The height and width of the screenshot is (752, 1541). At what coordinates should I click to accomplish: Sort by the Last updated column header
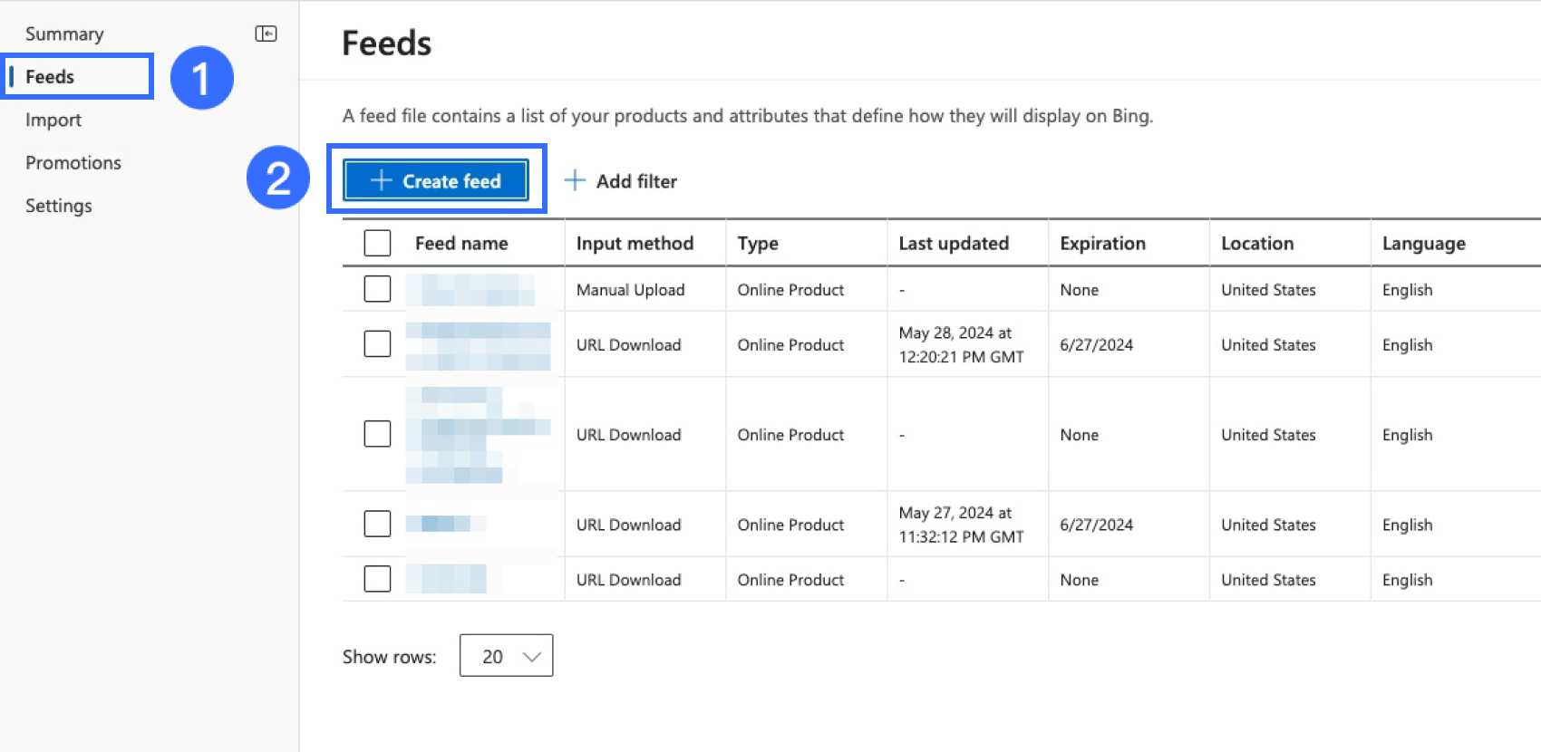[954, 244]
